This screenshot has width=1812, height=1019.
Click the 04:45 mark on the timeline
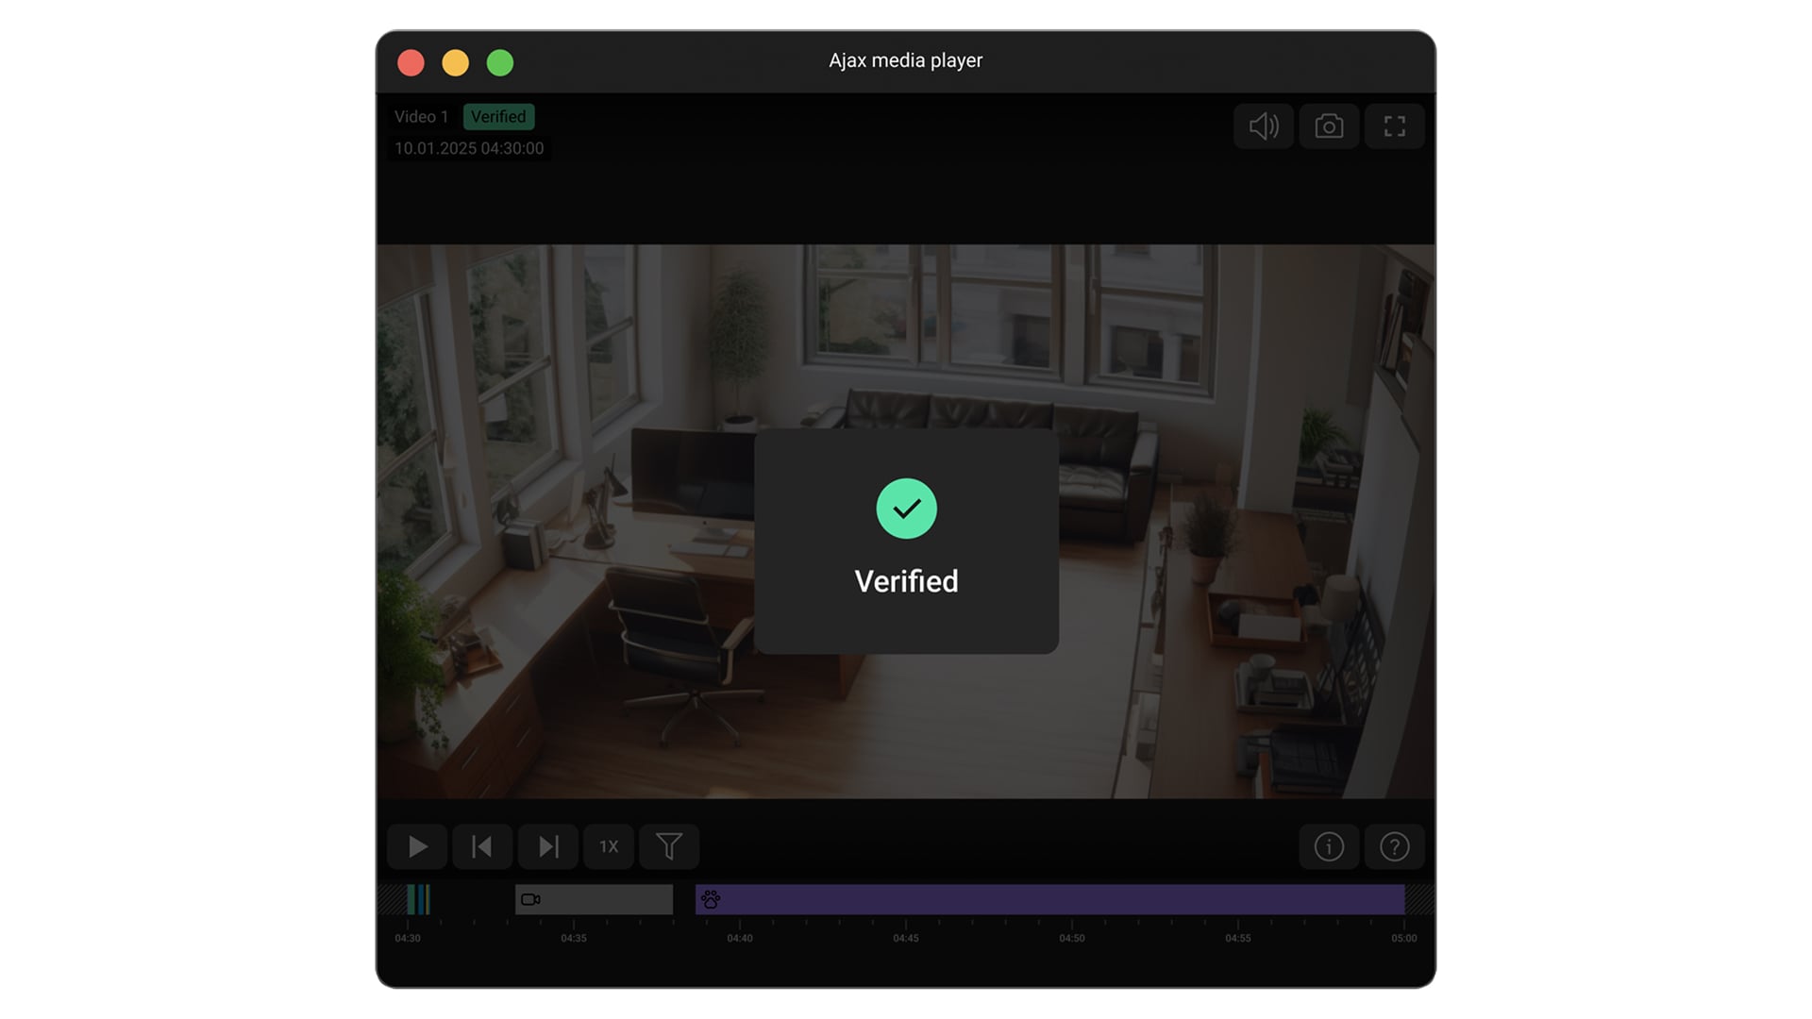tap(906, 938)
